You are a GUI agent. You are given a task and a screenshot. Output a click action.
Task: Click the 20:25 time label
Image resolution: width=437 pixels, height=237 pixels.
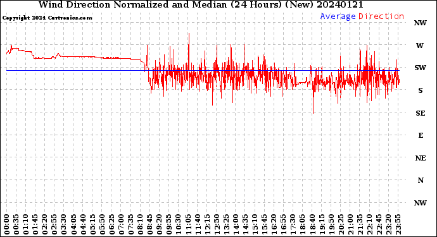[341, 224]
